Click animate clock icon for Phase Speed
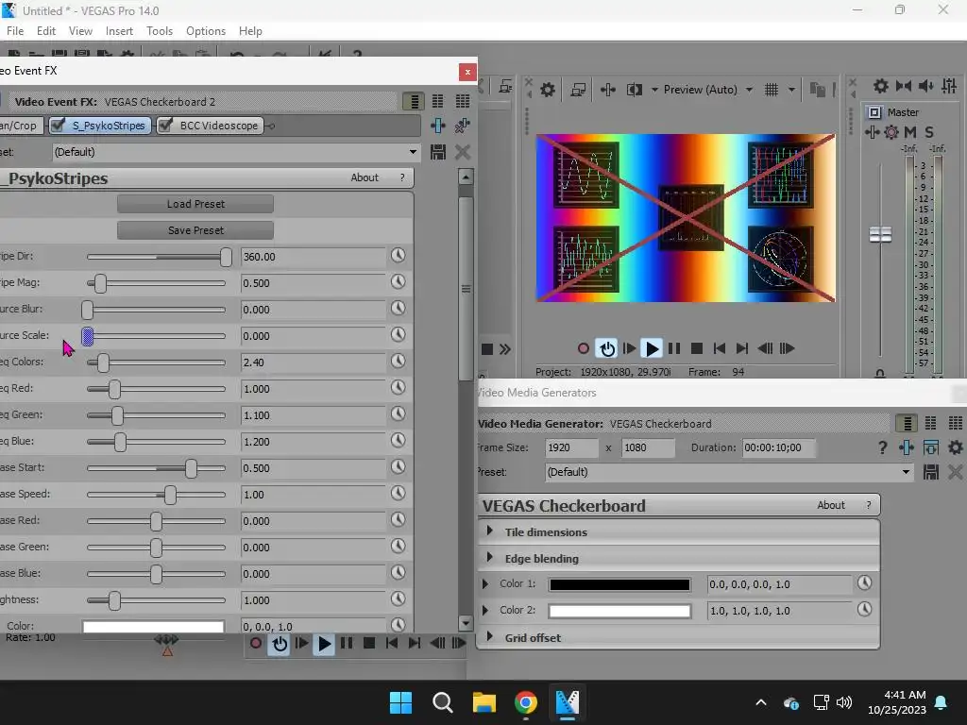The width and height of the screenshot is (967, 725). coord(399,493)
